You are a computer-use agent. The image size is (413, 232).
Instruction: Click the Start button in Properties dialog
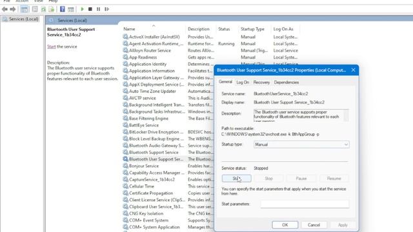pos(237,179)
